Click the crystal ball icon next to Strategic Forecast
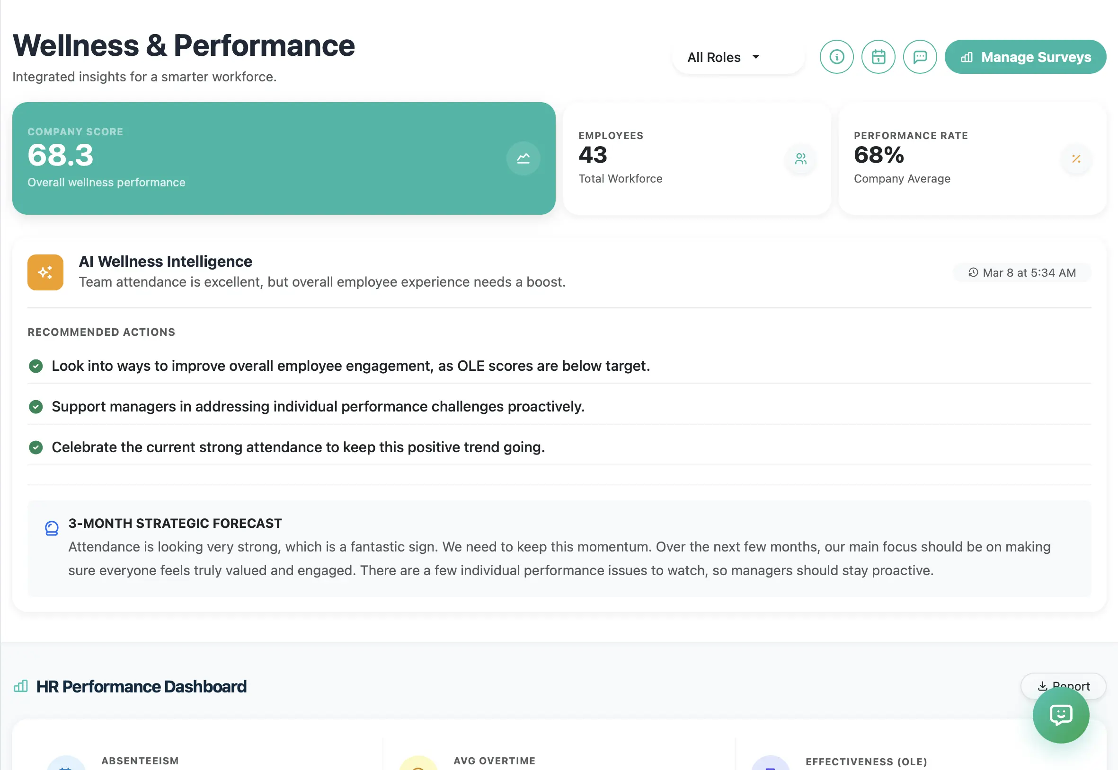This screenshot has height=770, width=1118. pos(51,528)
